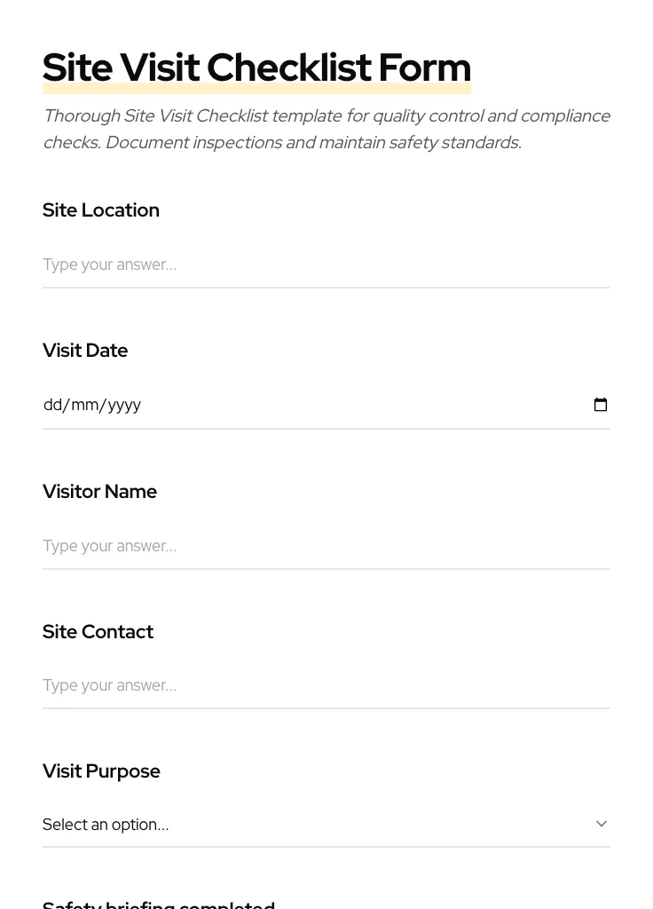
Task: Select the dd/mm/yyyy date entry field
Action: 266,405
